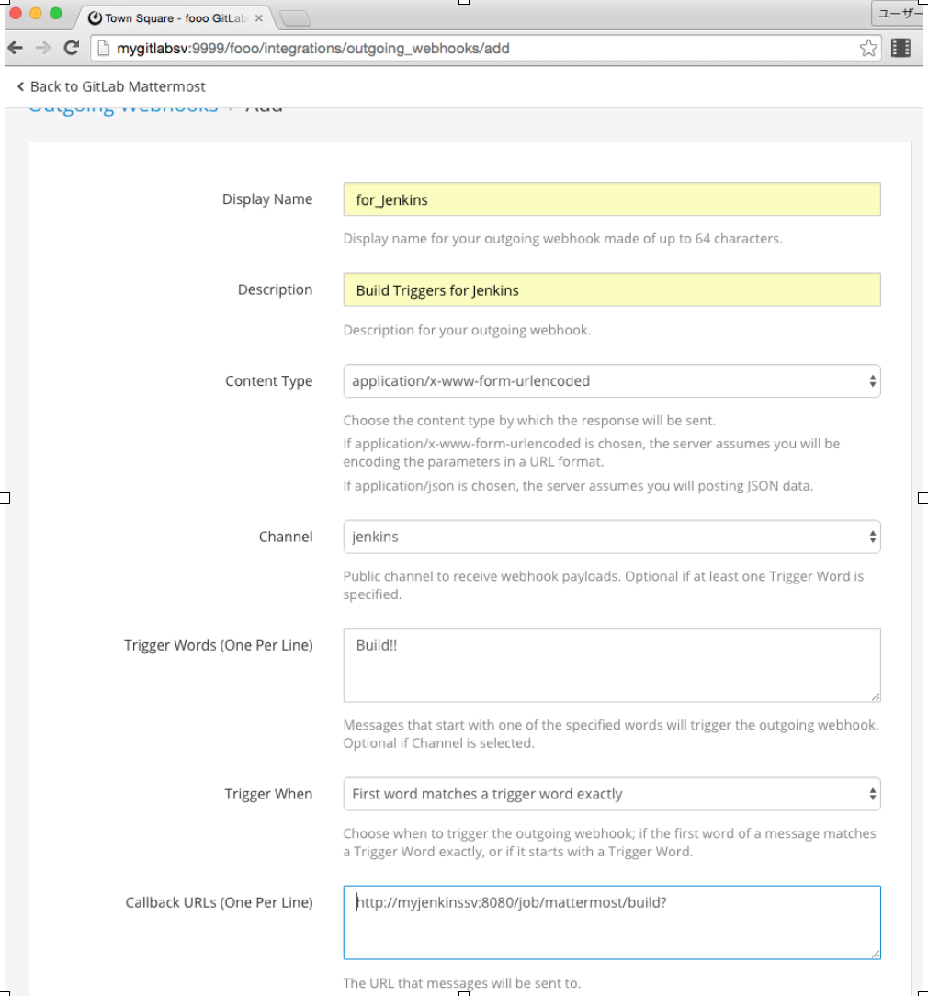This screenshot has width=928, height=996.
Task: Click the bookmark star in the address bar
Action: [867, 47]
